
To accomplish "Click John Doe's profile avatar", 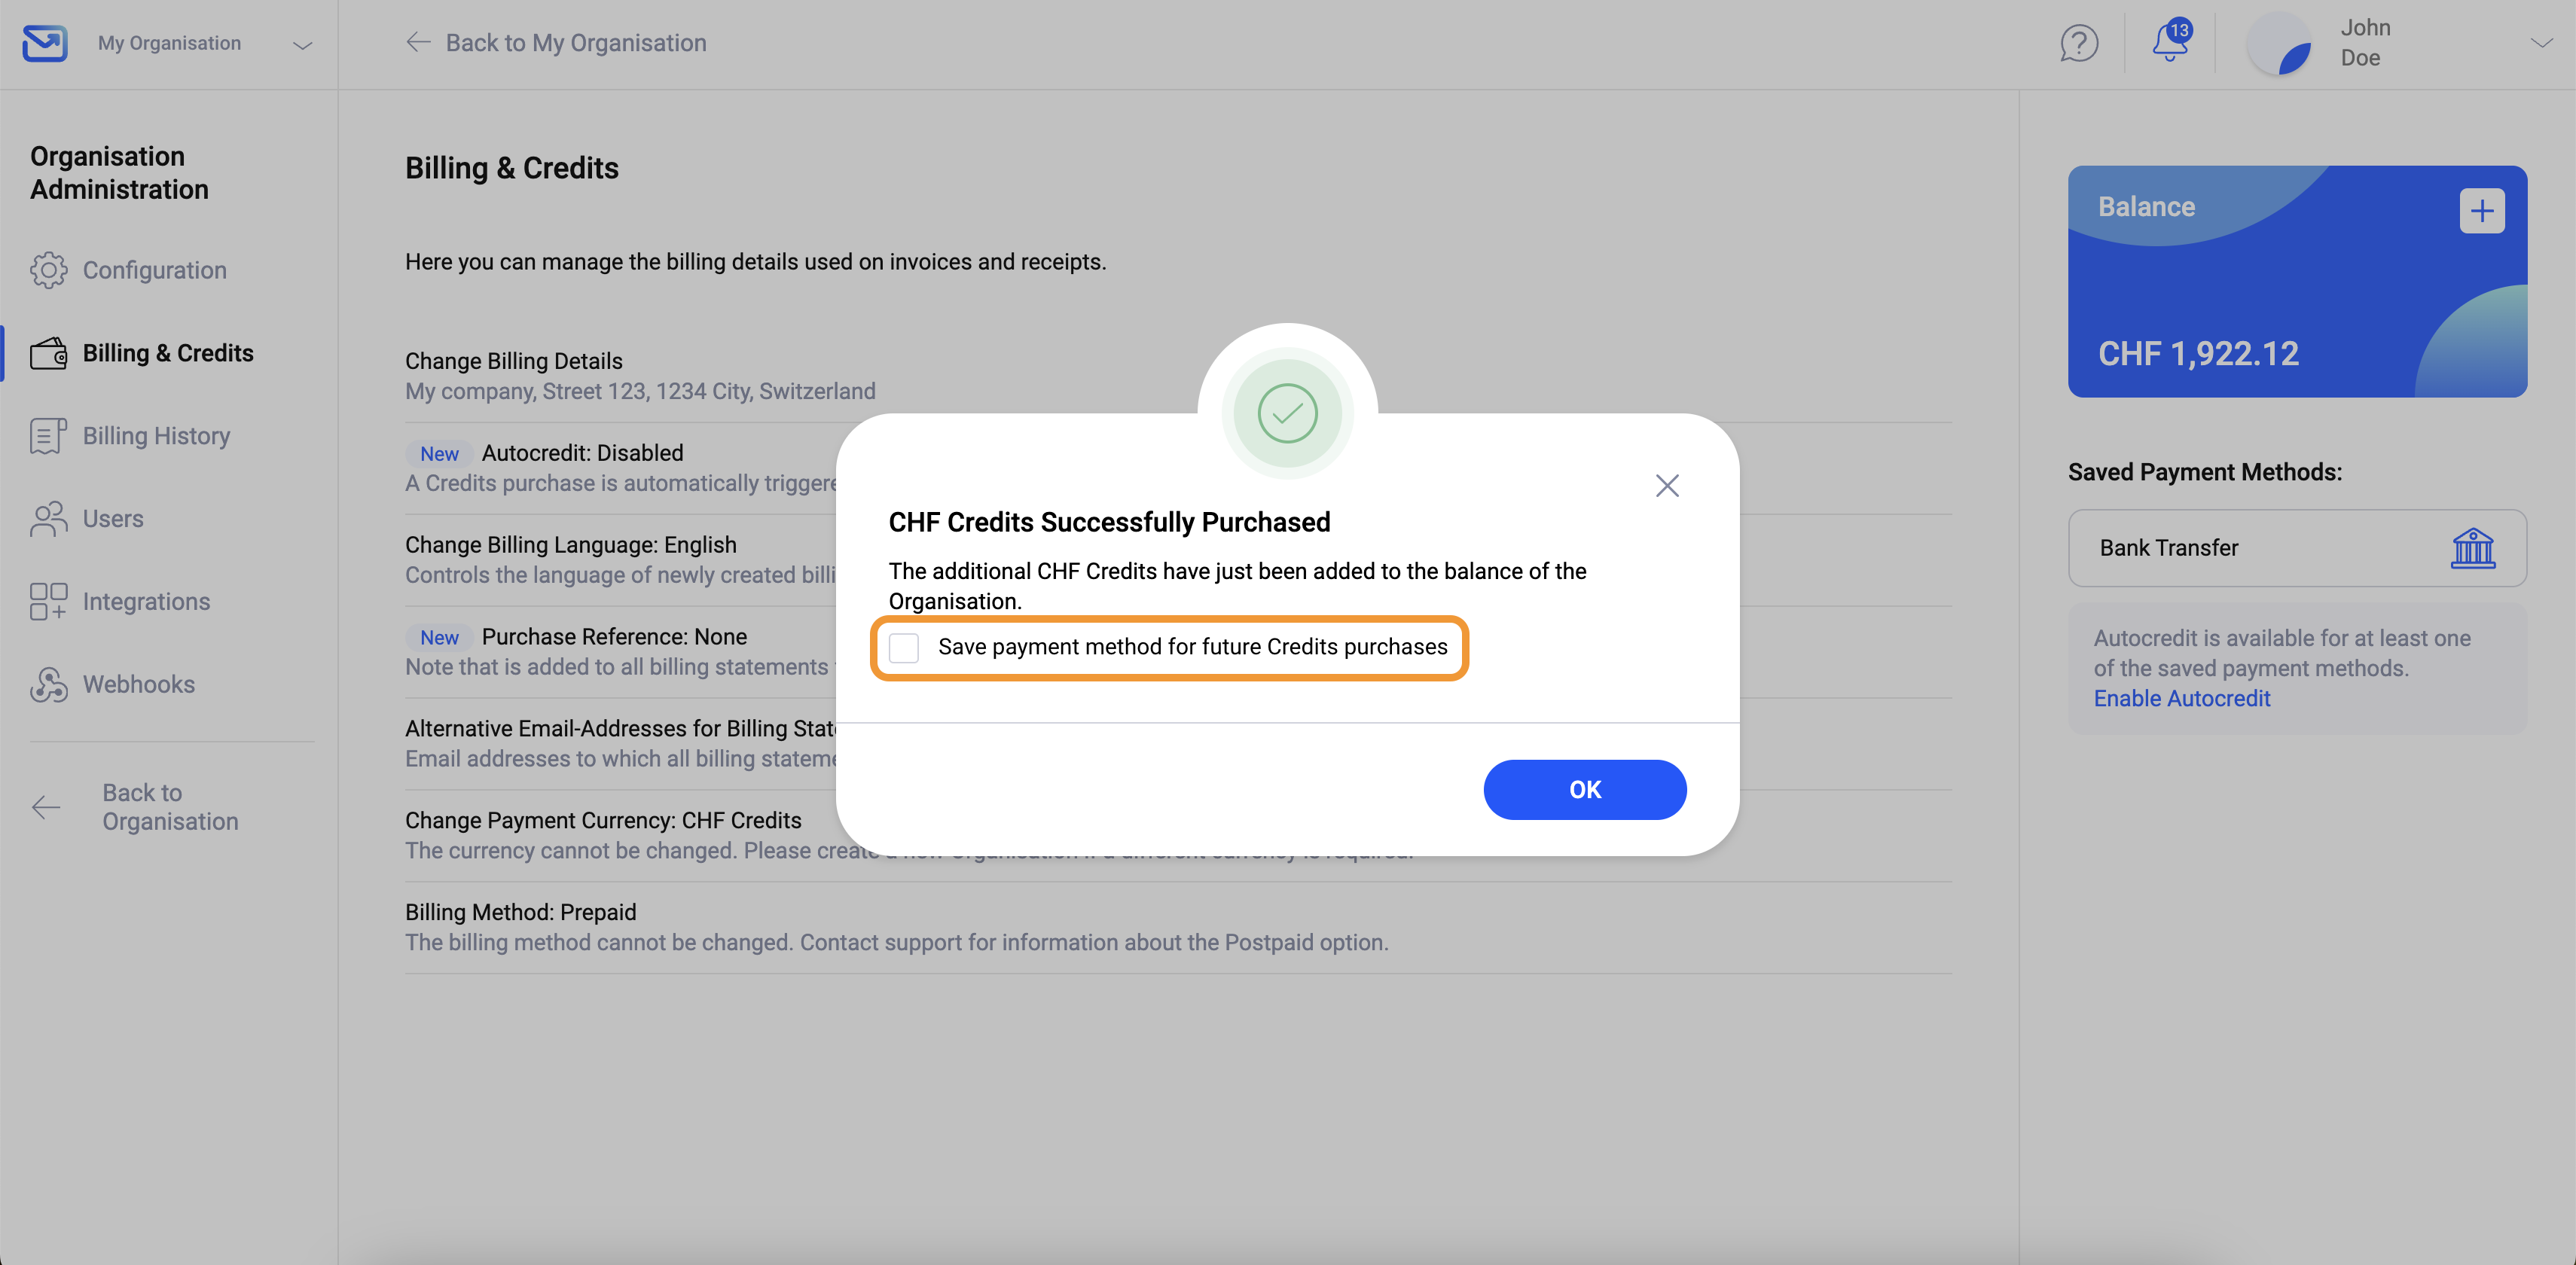I will pos(2280,44).
